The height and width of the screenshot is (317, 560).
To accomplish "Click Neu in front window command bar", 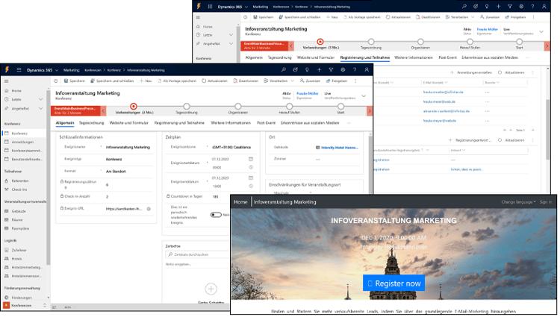I will [146, 81].
